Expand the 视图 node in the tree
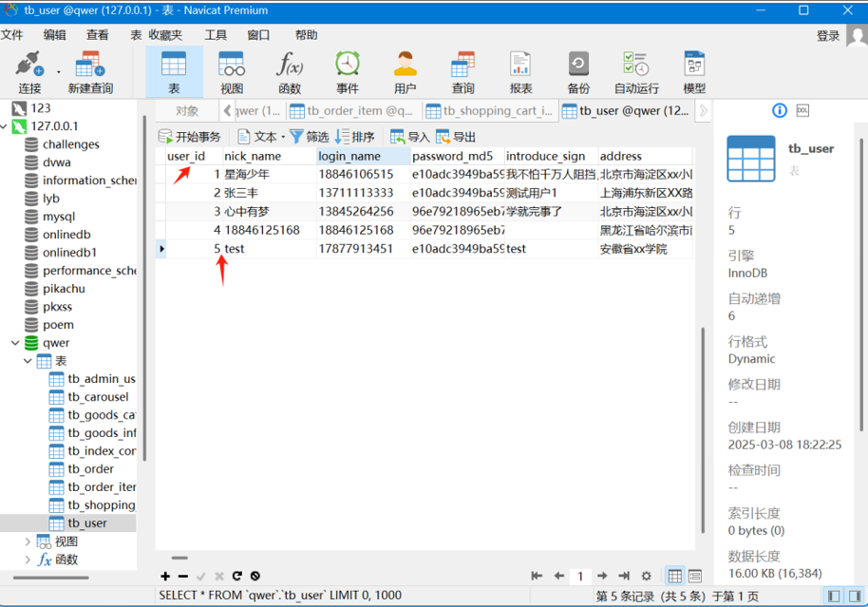 tap(27, 541)
